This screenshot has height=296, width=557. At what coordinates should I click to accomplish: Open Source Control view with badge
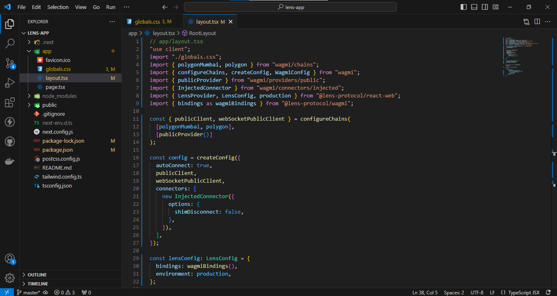pos(10,63)
